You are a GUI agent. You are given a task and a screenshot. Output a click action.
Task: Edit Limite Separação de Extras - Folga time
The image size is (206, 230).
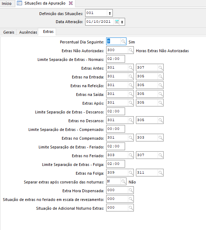(116, 164)
